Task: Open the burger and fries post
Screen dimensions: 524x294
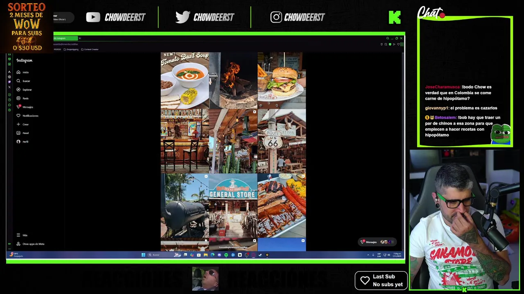Action: [282, 80]
